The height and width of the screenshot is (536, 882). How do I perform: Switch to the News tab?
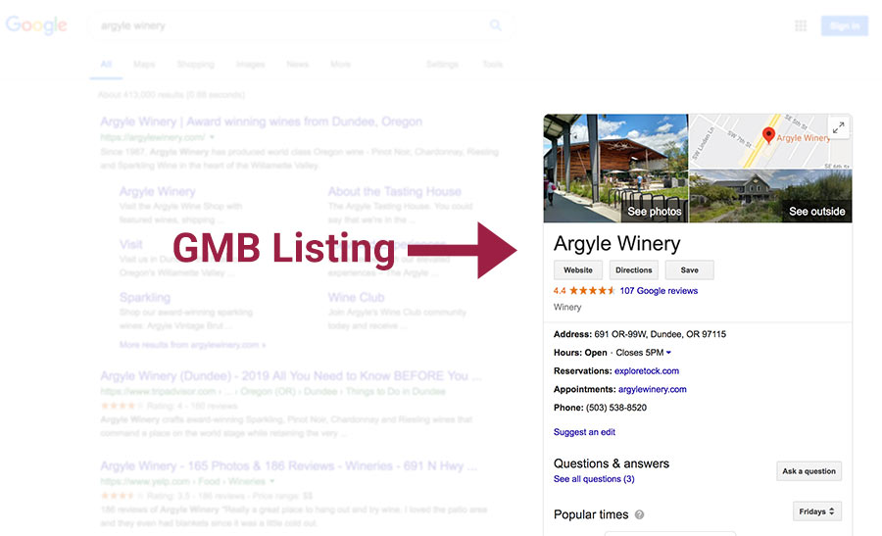tap(297, 64)
